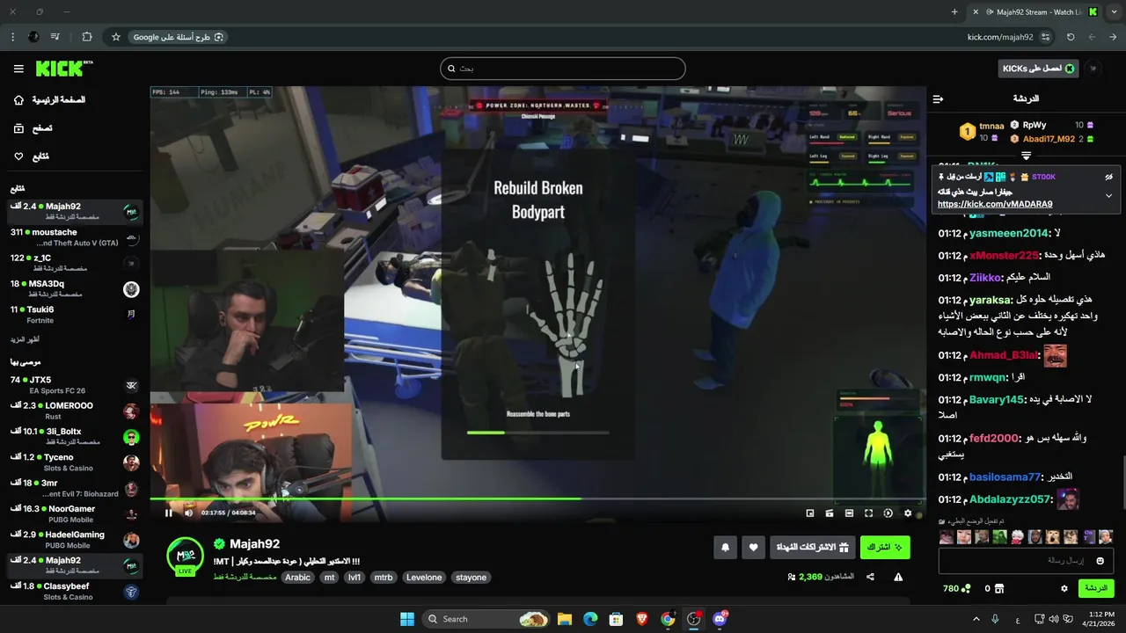Click the KICK logo
This screenshot has width=1126, height=633.
point(63,69)
